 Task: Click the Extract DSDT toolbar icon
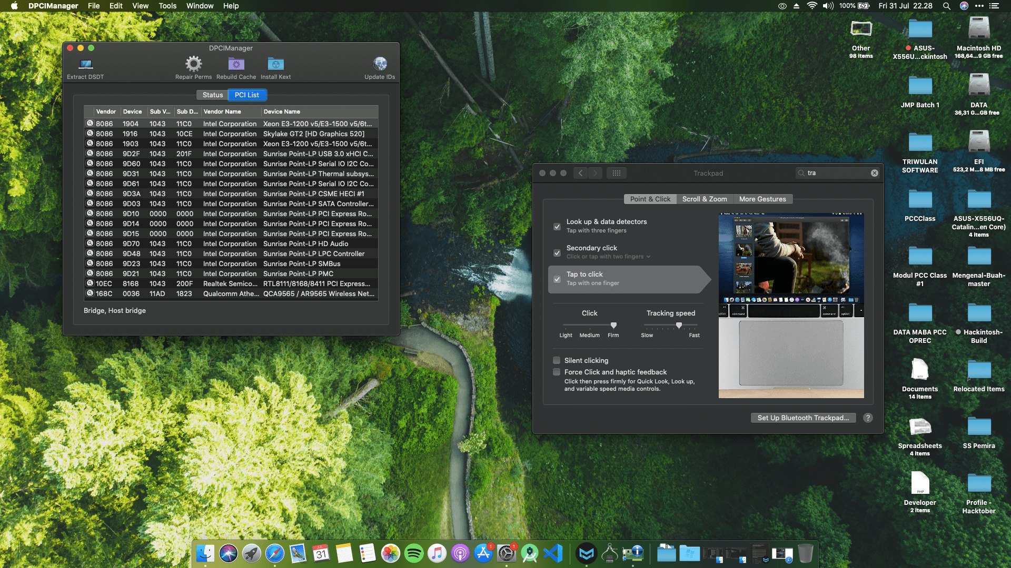pos(85,65)
